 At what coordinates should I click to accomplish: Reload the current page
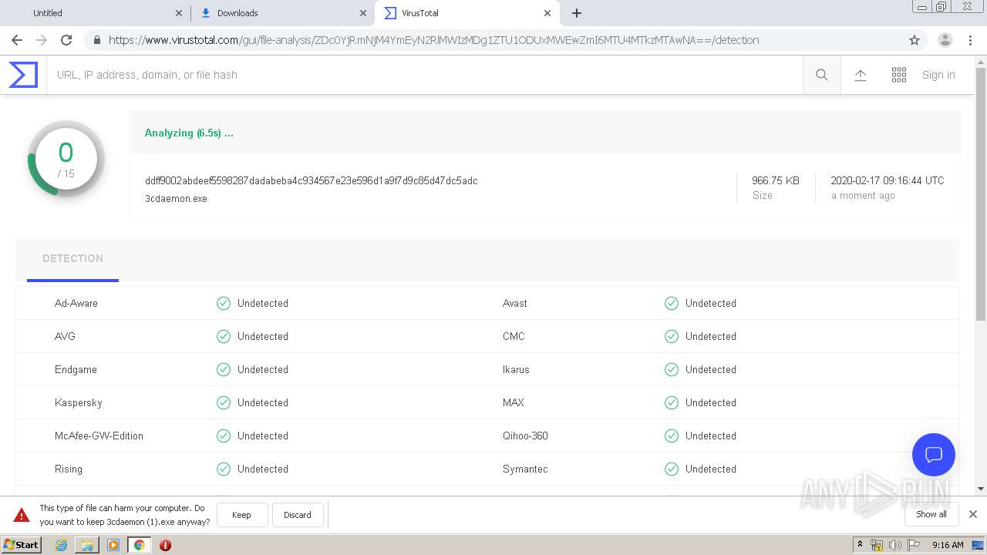[x=66, y=40]
